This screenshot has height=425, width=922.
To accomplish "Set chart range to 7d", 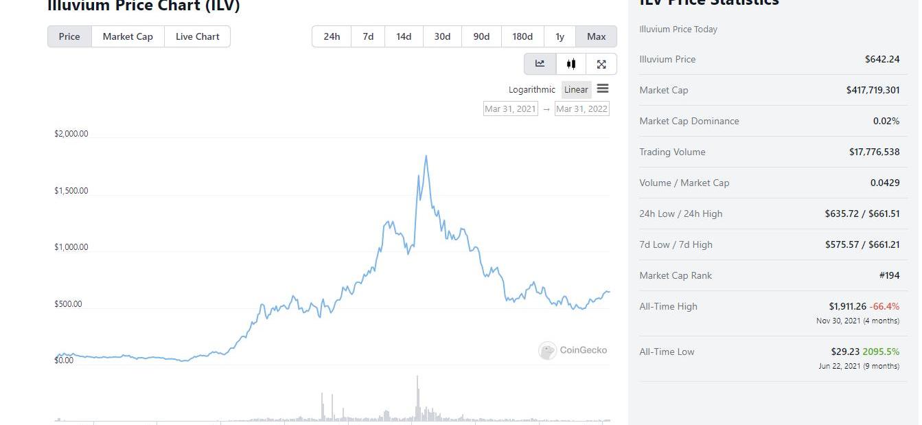I will [x=368, y=36].
